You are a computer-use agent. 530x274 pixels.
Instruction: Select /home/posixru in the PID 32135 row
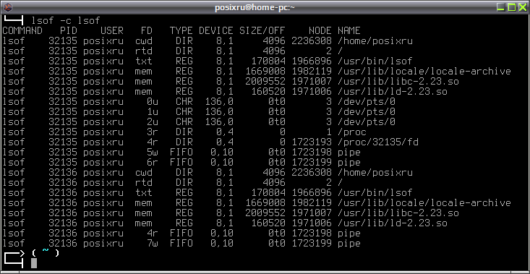[x=375, y=41]
